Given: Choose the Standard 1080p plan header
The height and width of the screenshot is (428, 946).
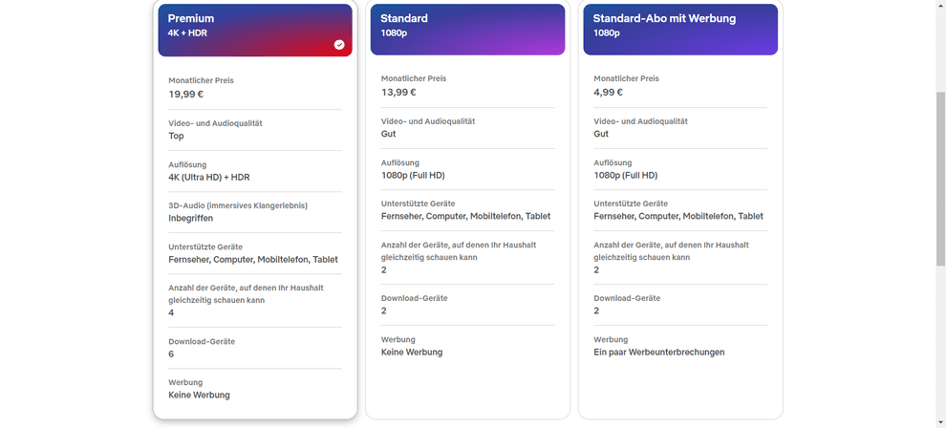Looking at the screenshot, I should click(467, 29).
